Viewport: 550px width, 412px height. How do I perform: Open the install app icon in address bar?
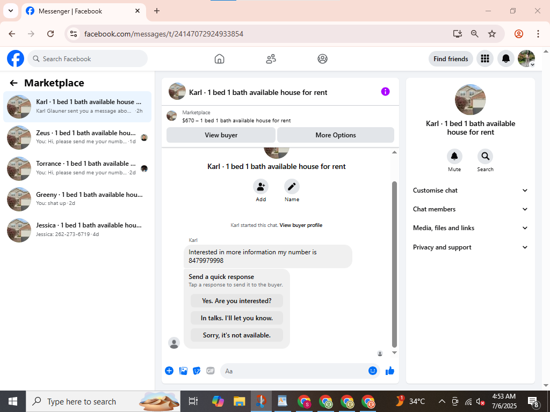(457, 34)
